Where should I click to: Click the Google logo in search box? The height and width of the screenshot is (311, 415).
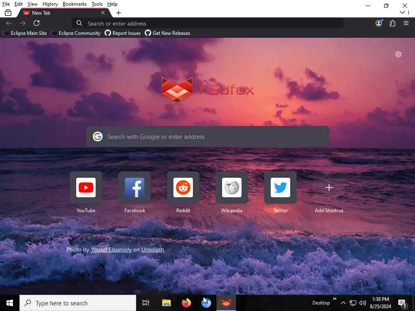pyautogui.click(x=98, y=136)
